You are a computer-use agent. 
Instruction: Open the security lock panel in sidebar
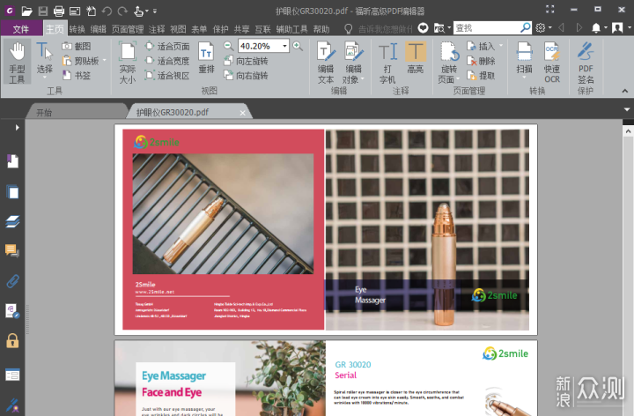click(x=12, y=340)
